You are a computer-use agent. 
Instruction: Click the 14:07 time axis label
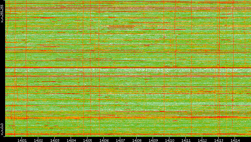(120, 140)
